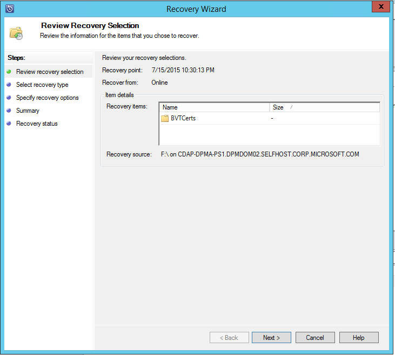The image size is (395, 355).
Task: Click the Steps heading in sidebar
Action: point(16,58)
